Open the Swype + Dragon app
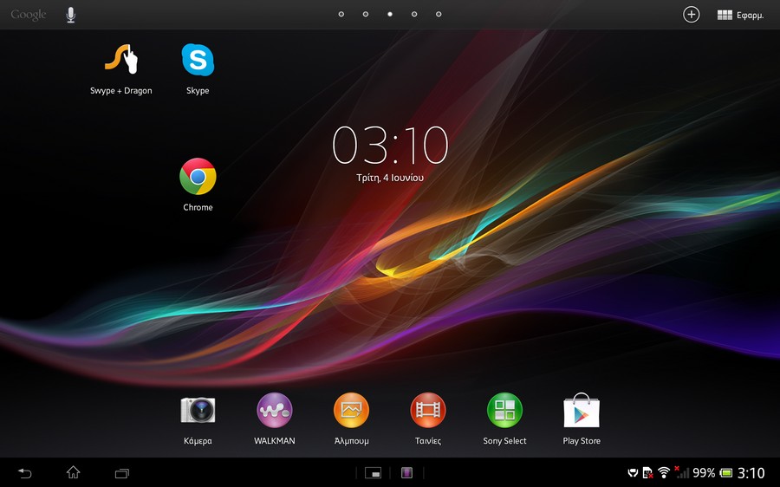Image resolution: width=780 pixels, height=487 pixels. tap(120, 69)
